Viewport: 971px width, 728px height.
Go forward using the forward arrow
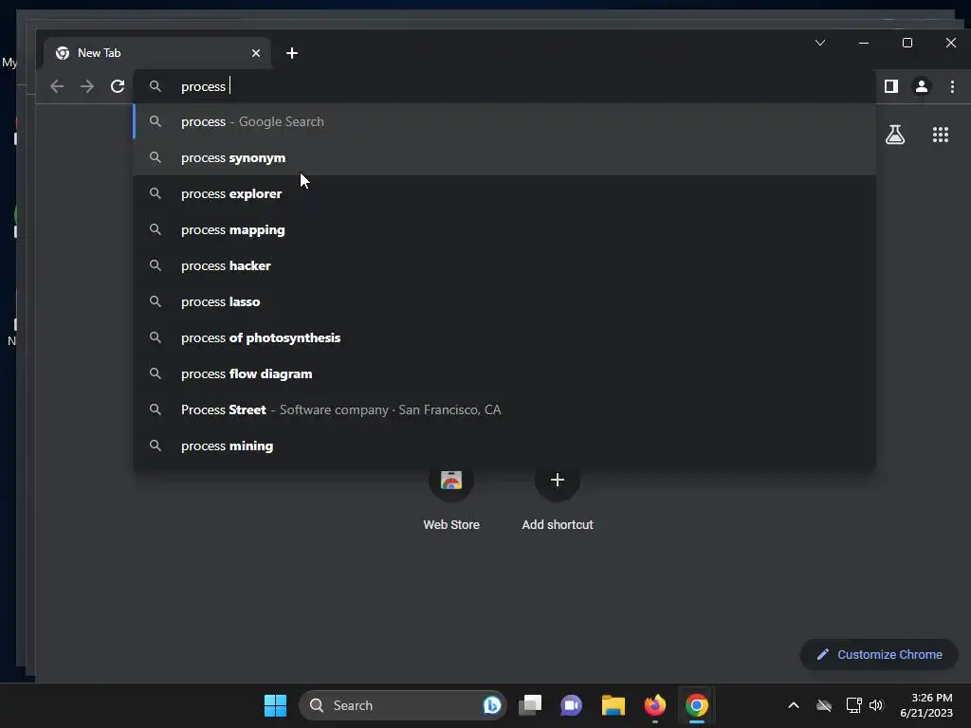87,86
